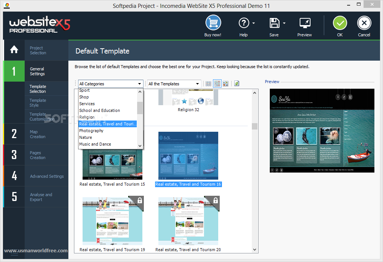
Task: Close the WebSite X5 window
Action: point(372,4)
